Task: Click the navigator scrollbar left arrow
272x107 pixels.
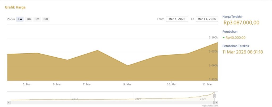Action: click(9, 102)
